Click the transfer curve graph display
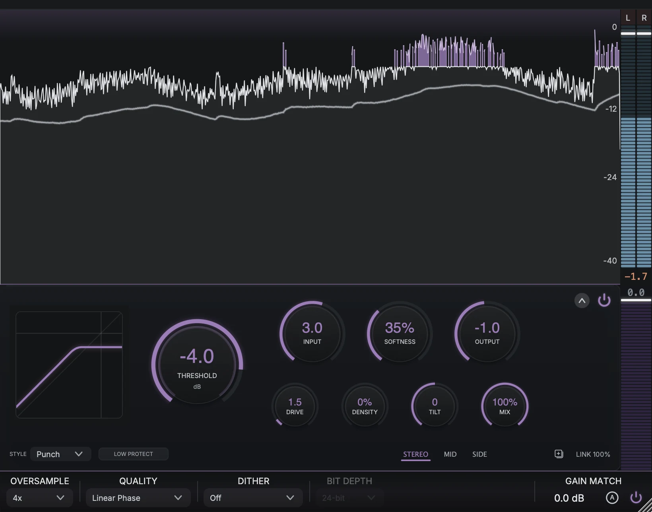The height and width of the screenshot is (512, 652). [69, 365]
